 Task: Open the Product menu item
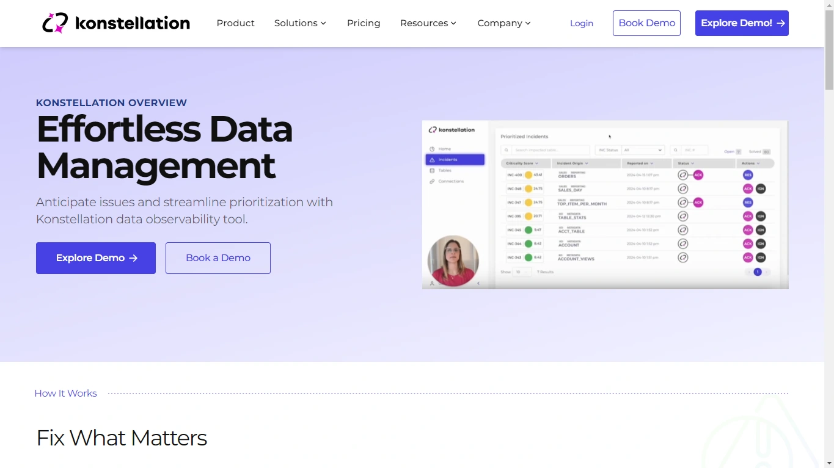[x=235, y=23]
